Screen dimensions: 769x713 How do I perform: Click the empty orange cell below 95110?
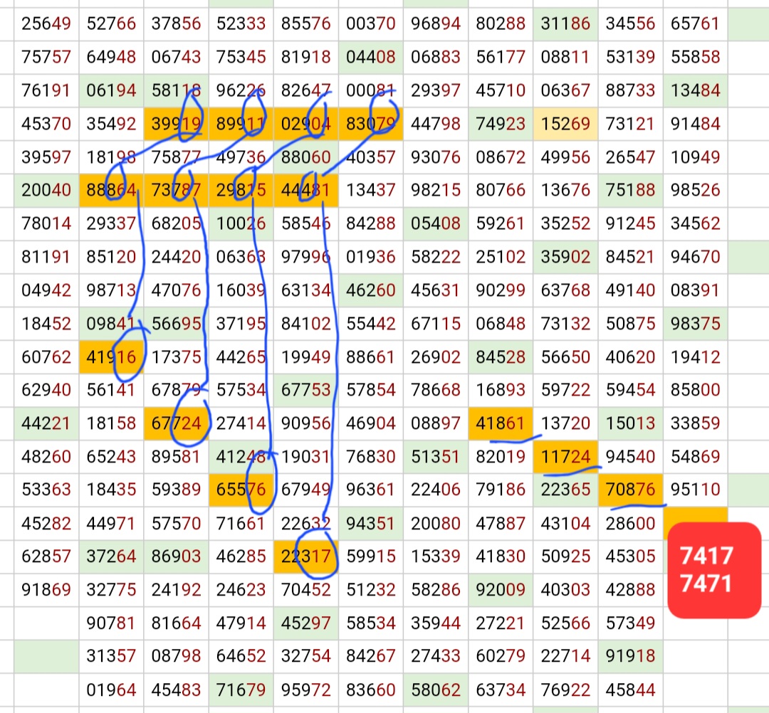pos(695,518)
